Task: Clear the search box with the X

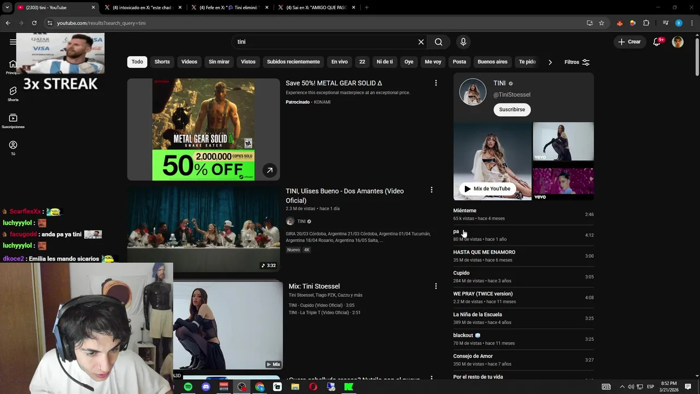Action: (x=421, y=42)
